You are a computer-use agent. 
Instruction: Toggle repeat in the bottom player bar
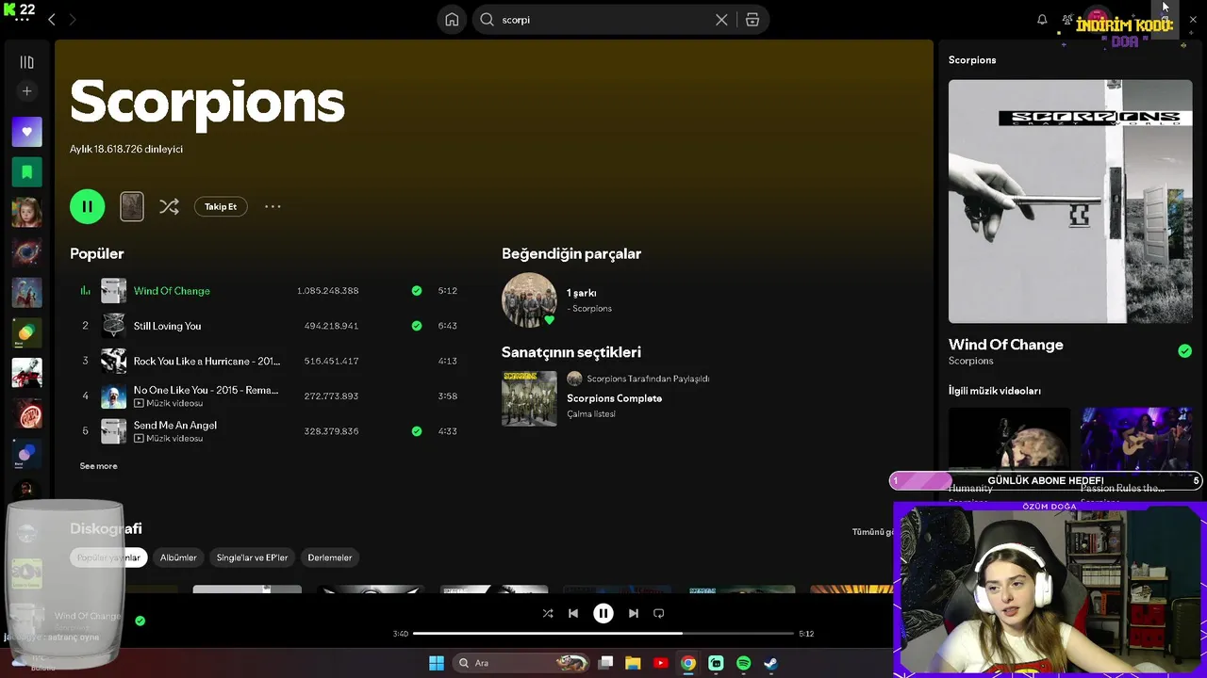(x=659, y=613)
